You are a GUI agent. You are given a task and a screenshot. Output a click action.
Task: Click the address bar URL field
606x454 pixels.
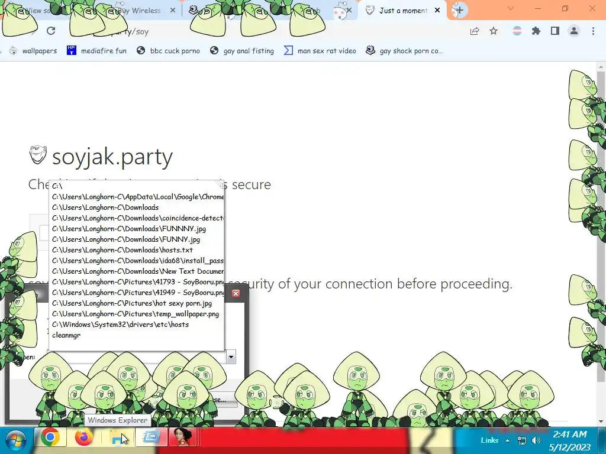point(263,31)
